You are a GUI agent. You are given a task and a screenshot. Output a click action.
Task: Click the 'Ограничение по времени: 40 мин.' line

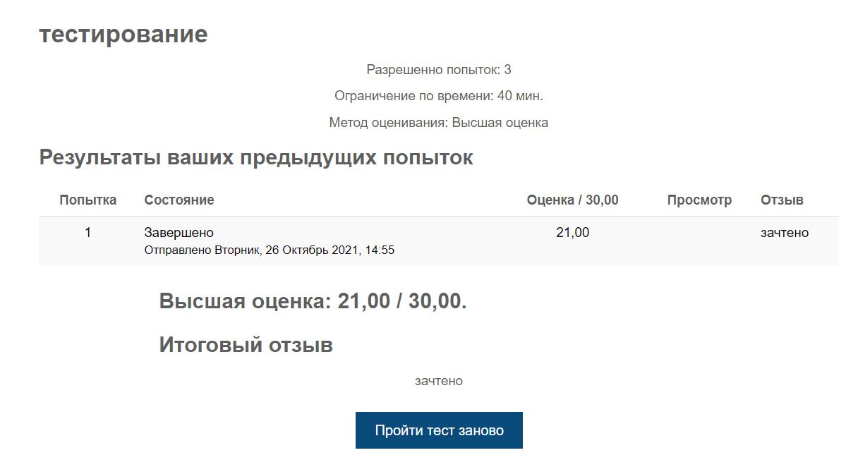(x=439, y=96)
